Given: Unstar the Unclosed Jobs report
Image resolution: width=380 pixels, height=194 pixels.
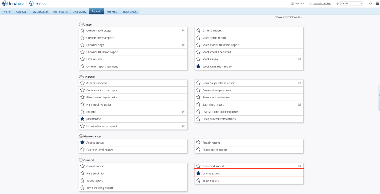Looking at the screenshot, I should coord(198,173).
